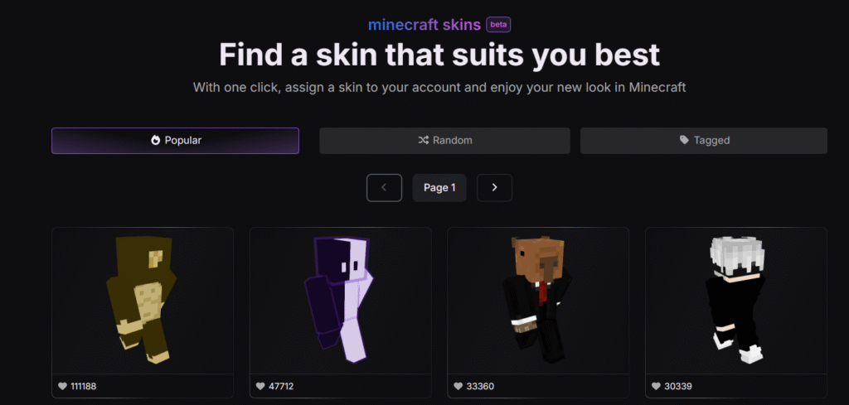Go to previous page with left chevron
Screen dimensions: 849x405
385,188
